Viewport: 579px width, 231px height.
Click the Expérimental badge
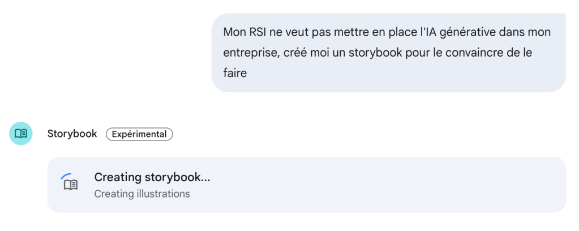[139, 134]
